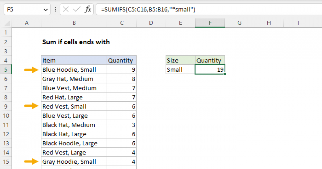Click the Insert Function fx icon
This screenshot has width=322, height=169.
[x=88, y=10]
